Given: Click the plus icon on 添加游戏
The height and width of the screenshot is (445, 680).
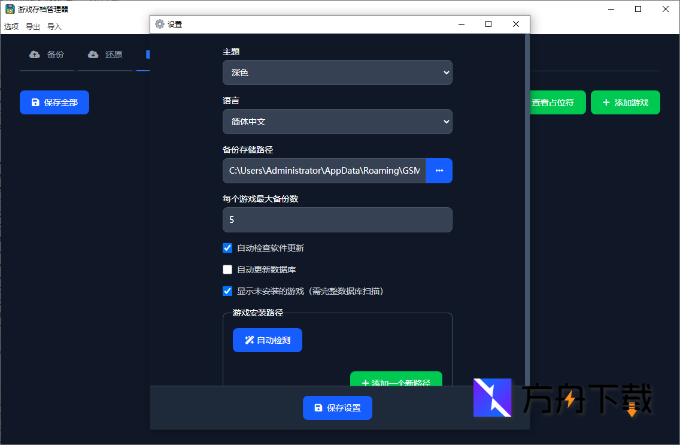Looking at the screenshot, I should point(606,102).
